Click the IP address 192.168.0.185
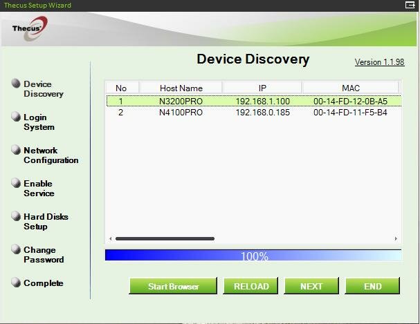 tap(263, 113)
